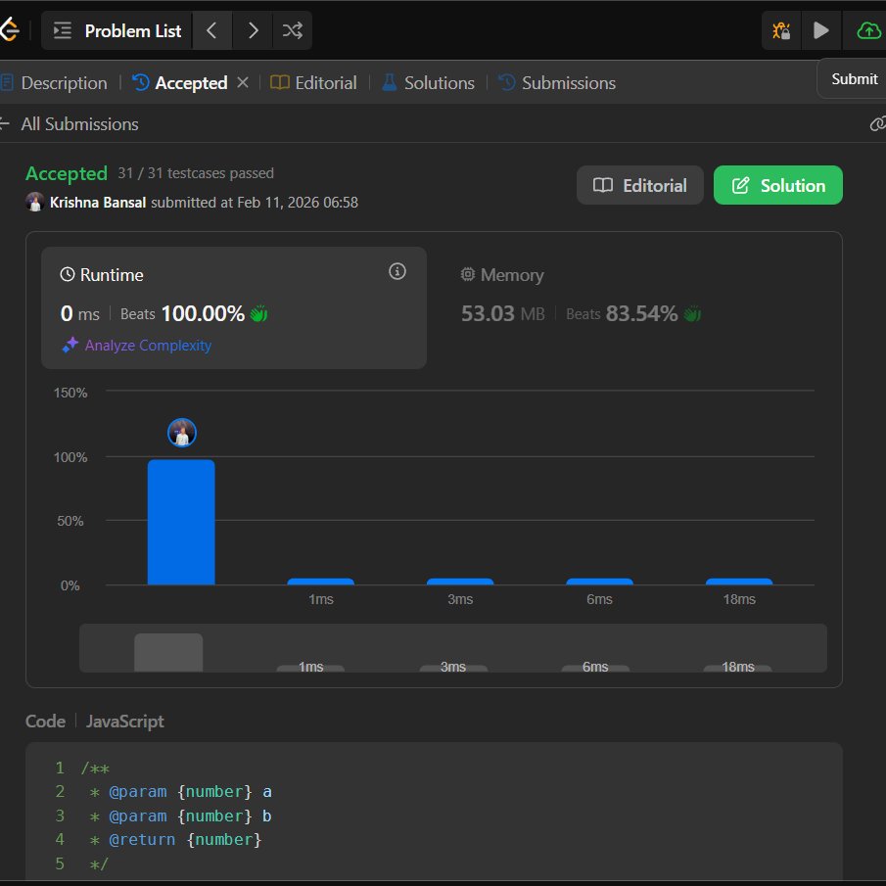Close the Accepted tab
This screenshot has width=886, height=886.
pos(243,82)
